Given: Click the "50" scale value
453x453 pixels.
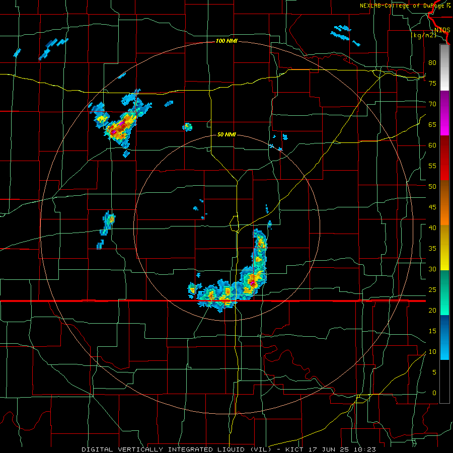Looking at the screenshot, I should 432,187.
